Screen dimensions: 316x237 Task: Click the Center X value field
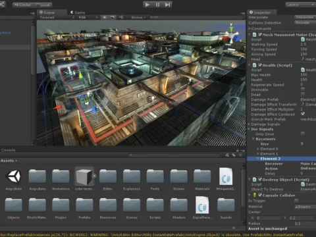coord(269,218)
